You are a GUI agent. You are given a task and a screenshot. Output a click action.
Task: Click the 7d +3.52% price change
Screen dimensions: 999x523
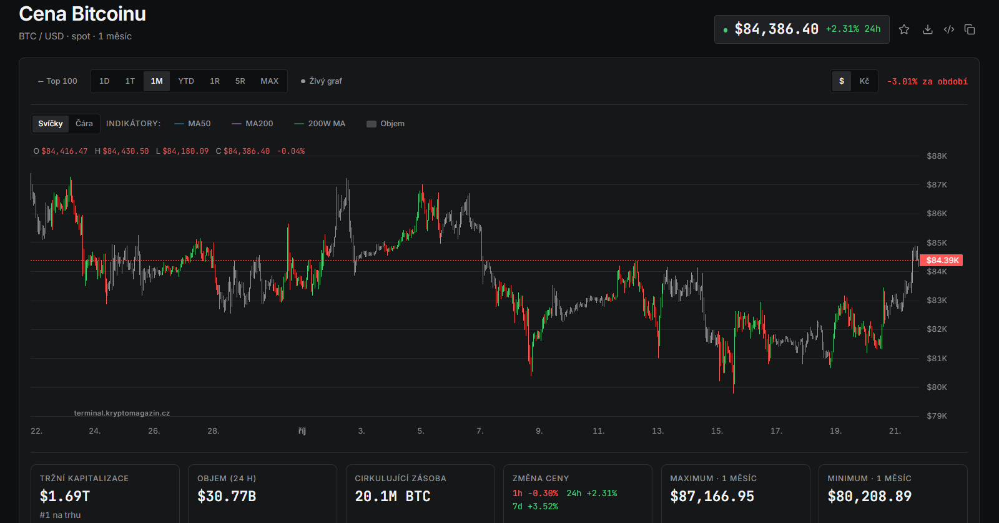click(536, 507)
